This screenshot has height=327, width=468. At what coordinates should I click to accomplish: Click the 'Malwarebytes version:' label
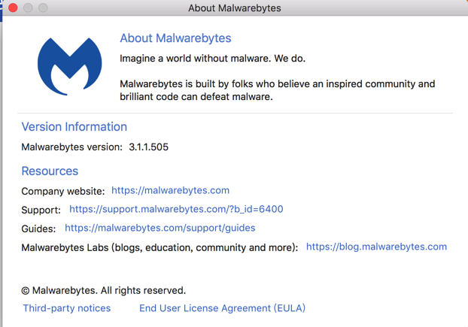point(72,147)
